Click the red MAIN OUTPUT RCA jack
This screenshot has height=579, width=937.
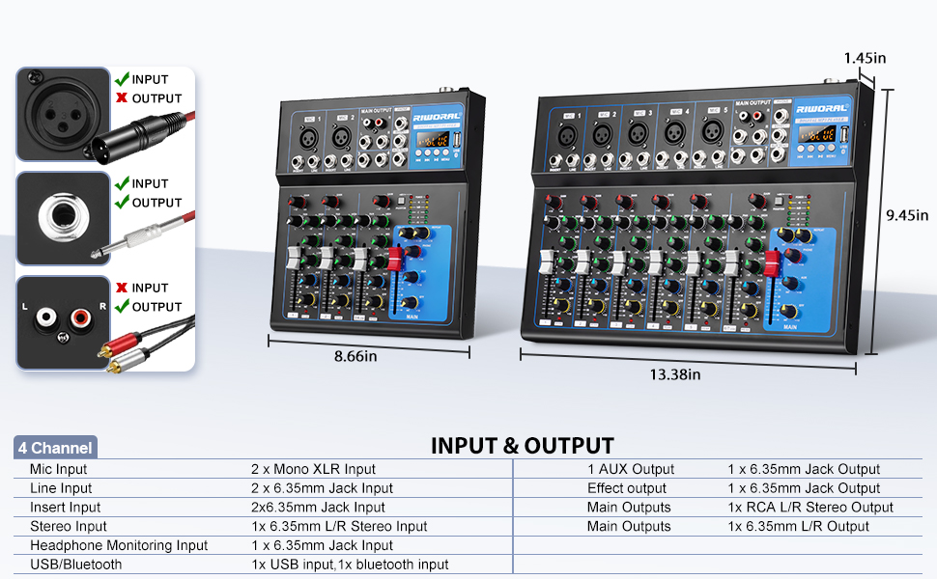click(757, 114)
